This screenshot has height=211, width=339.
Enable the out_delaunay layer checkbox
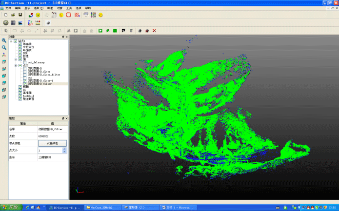(x=24, y=62)
